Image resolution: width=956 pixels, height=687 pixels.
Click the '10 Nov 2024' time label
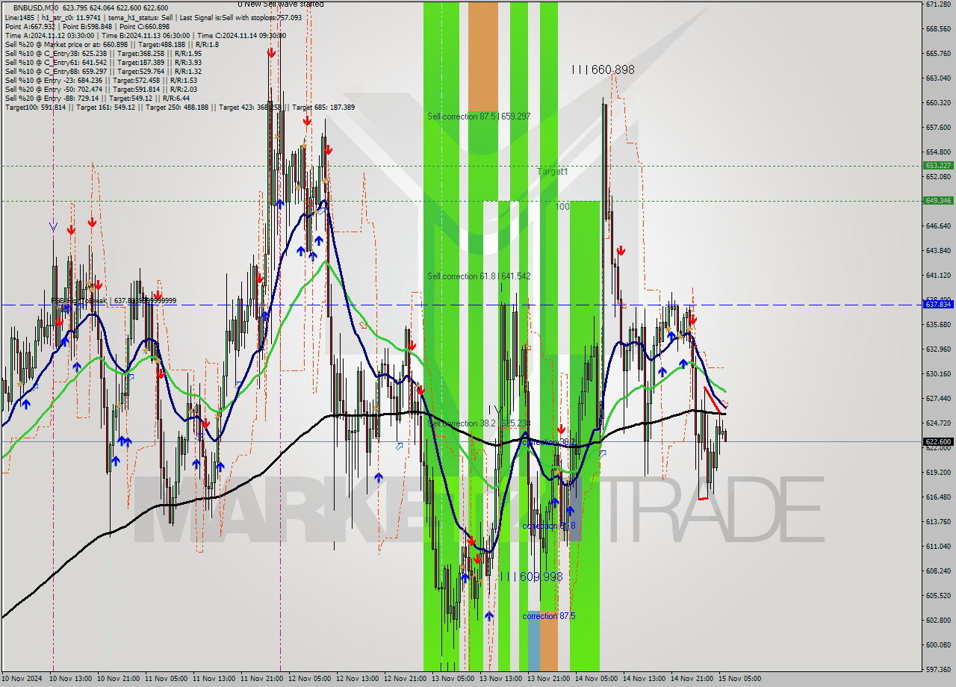point(22,679)
